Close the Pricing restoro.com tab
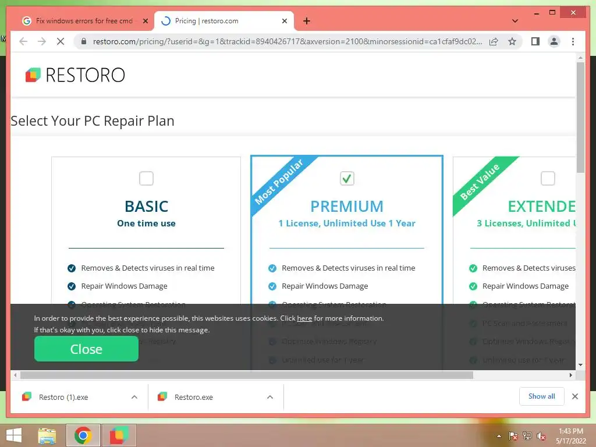The width and height of the screenshot is (596, 447). (x=284, y=21)
